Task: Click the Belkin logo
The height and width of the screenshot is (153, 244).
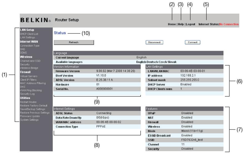Action: 36,20
